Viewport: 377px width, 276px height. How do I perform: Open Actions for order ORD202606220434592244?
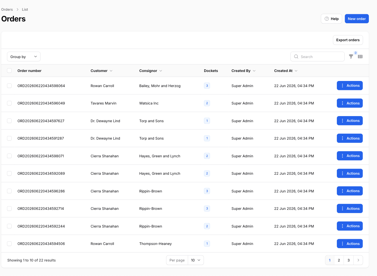pos(350,226)
